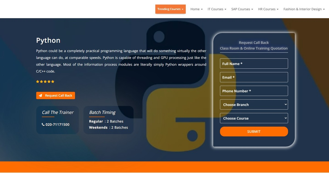This screenshot has width=329, height=173.
Task: Open the SAP Courses menu
Action: 242,9
